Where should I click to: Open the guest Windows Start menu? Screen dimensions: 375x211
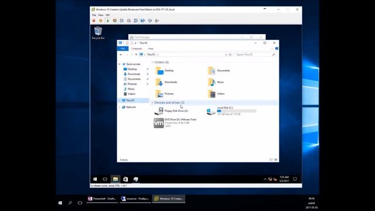95,179
